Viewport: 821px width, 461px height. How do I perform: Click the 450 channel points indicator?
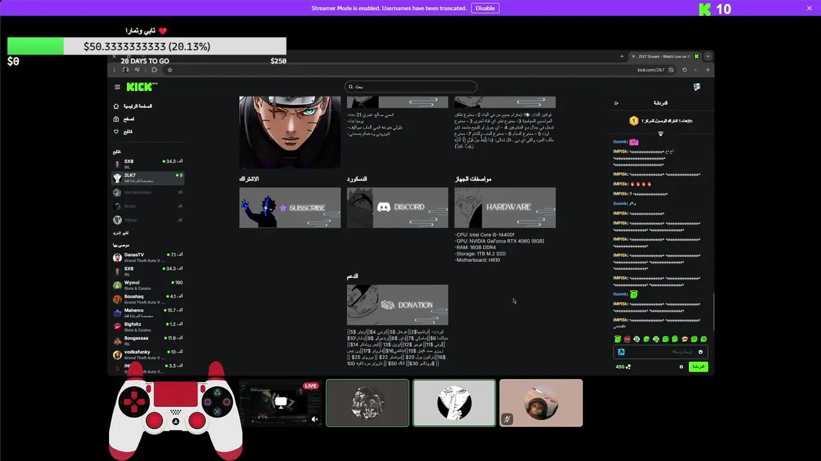point(623,367)
